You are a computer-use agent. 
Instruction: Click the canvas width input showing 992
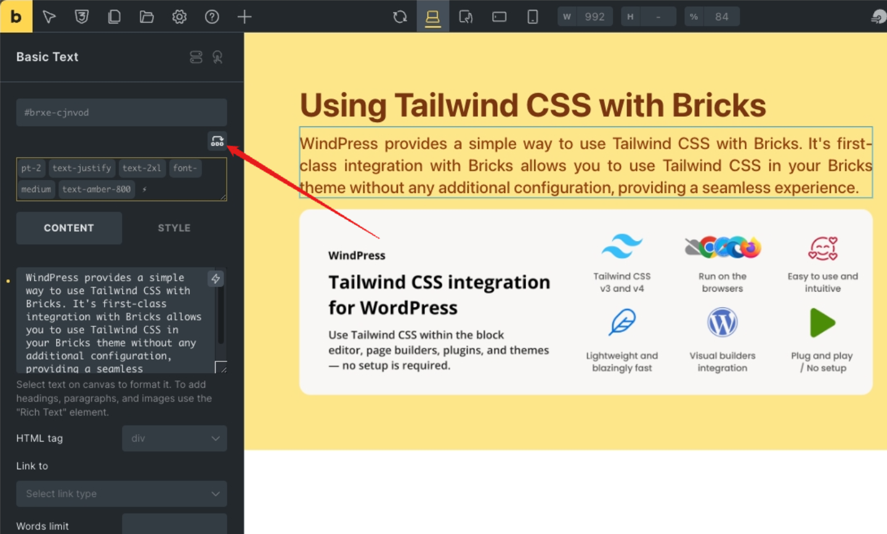[594, 17]
